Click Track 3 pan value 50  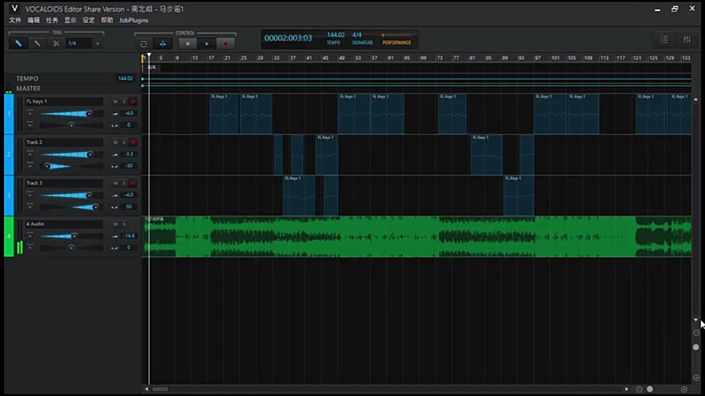(x=128, y=207)
